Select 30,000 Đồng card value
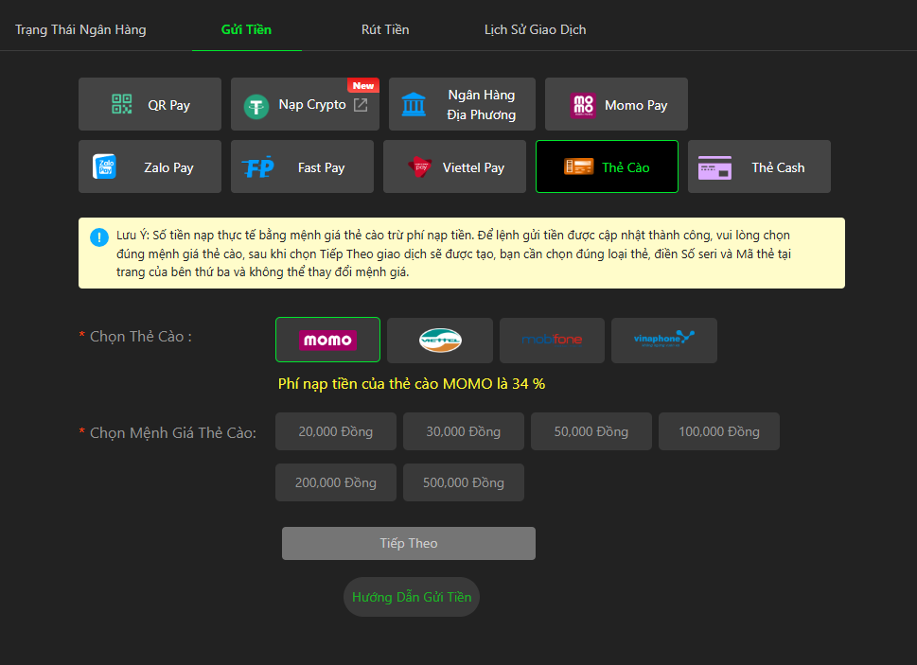The width and height of the screenshot is (917, 665). 463,431
